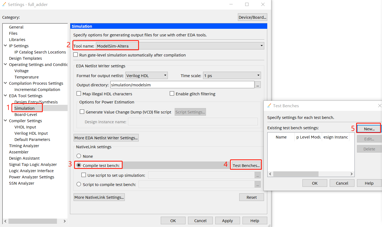Select Compile test bench radio button
382x227 pixels.
(x=79, y=165)
